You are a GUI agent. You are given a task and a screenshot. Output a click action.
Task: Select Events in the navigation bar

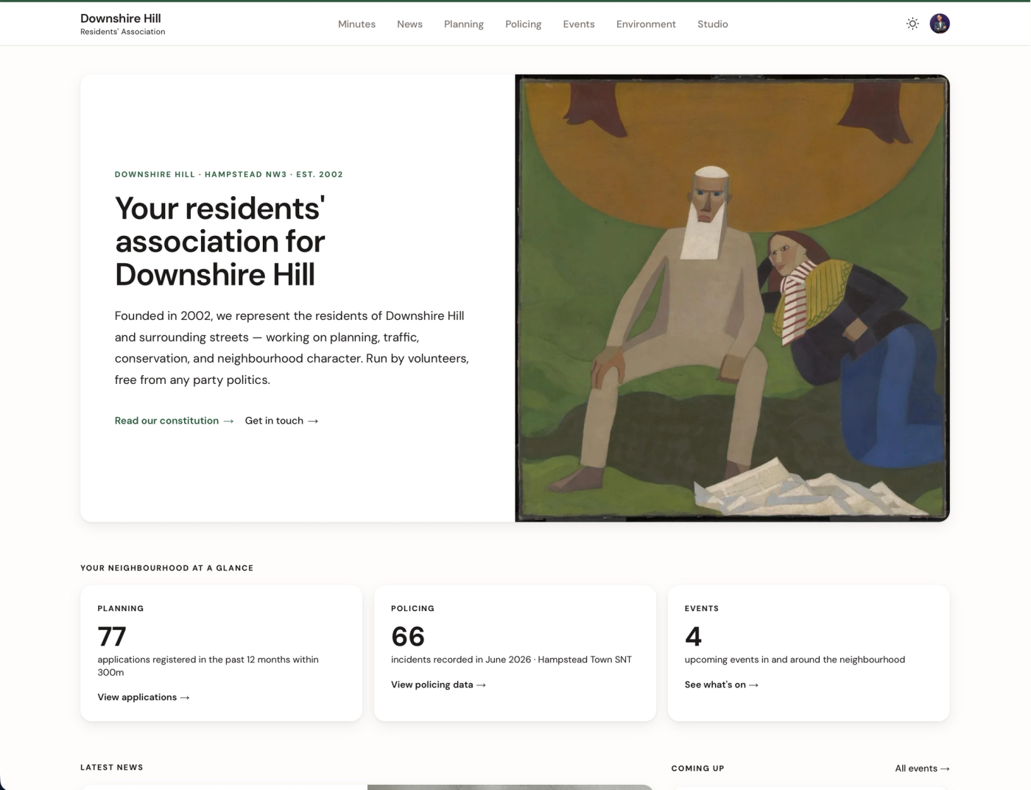[579, 24]
